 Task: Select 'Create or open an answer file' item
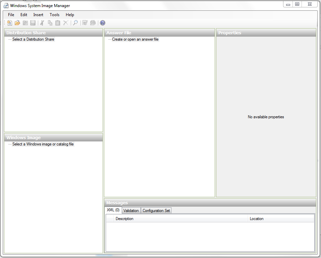click(x=135, y=39)
